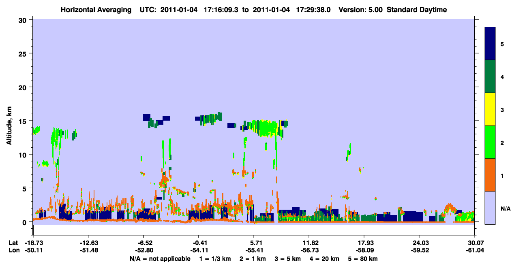Click longitude tick value '-54.11'

(x=199, y=250)
